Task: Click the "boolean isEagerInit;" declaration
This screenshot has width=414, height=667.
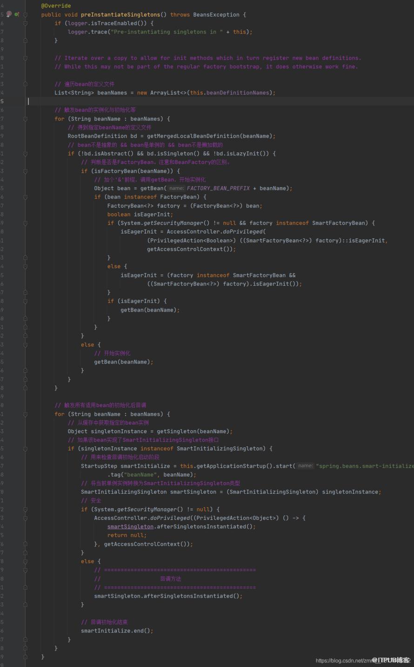Action: tap(140, 215)
